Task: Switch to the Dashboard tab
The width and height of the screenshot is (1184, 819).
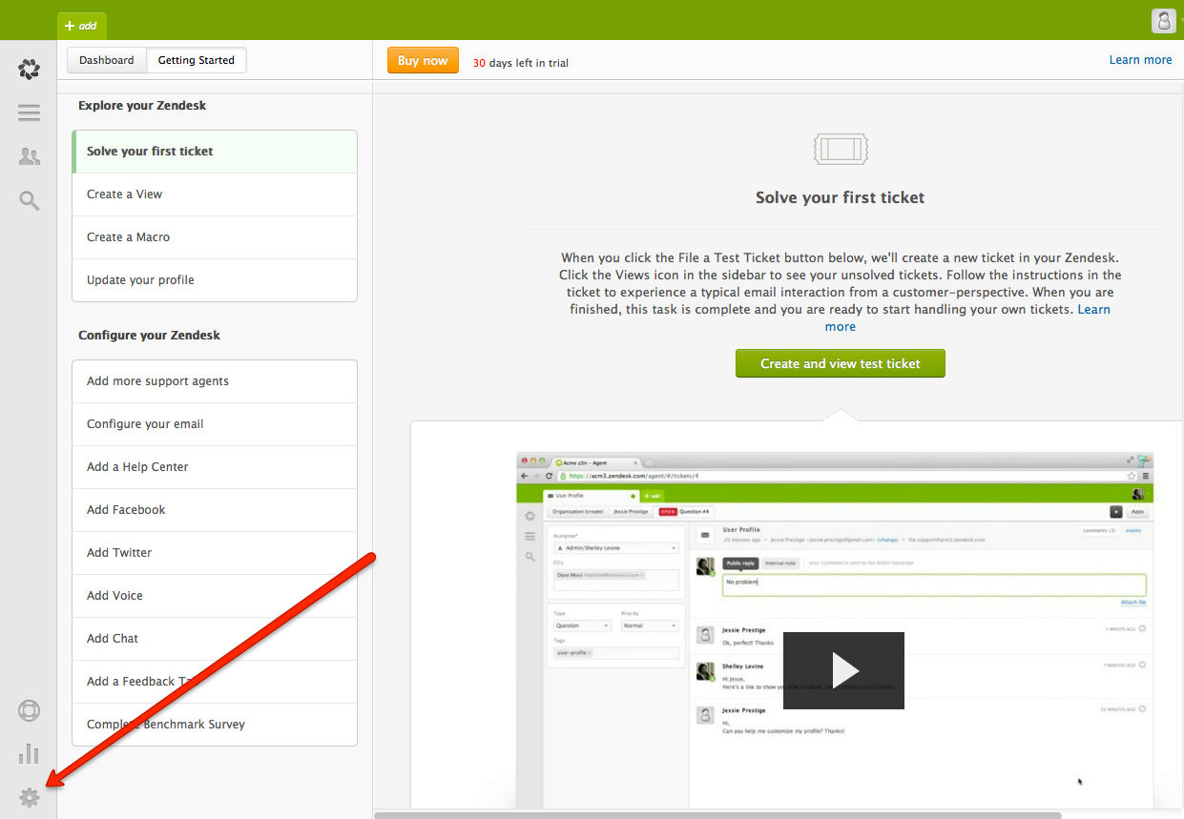Action: tap(107, 60)
